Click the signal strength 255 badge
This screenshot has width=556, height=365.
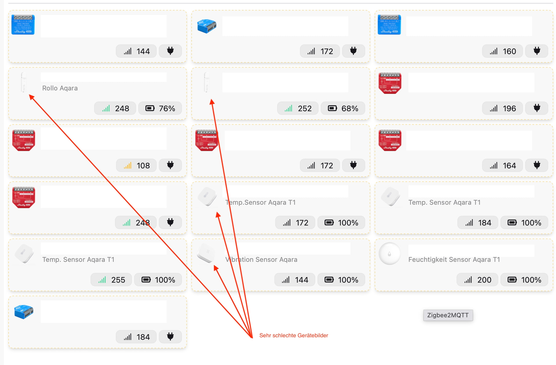(111, 280)
